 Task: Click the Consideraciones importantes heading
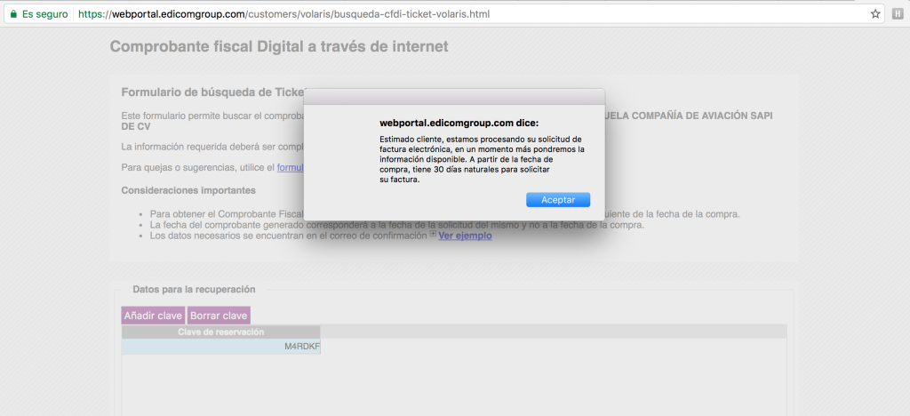(188, 190)
